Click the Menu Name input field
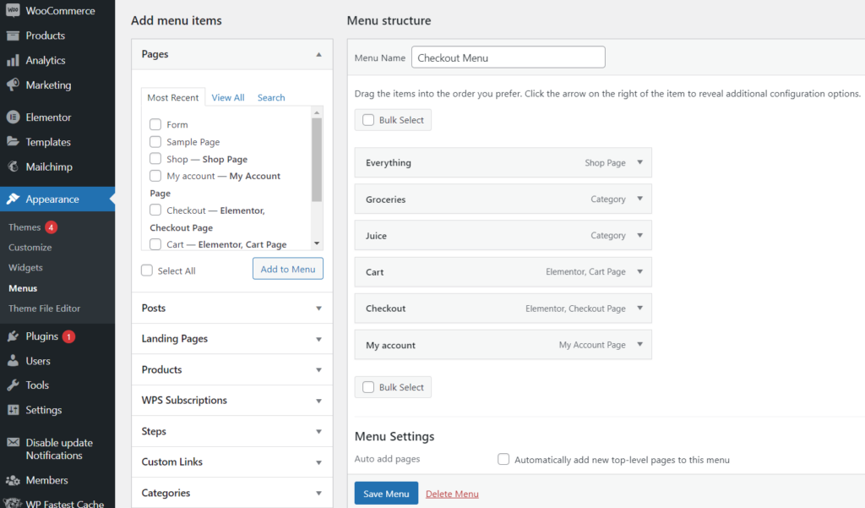 508,57
